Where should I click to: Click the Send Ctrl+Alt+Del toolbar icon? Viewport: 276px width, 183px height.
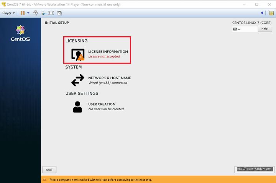click(x=35, y=13)
